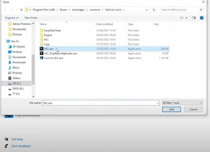Go back using the back arrow
Image resolution: width=210 pixels, height=152 pixels.
(x=5, y=10)
